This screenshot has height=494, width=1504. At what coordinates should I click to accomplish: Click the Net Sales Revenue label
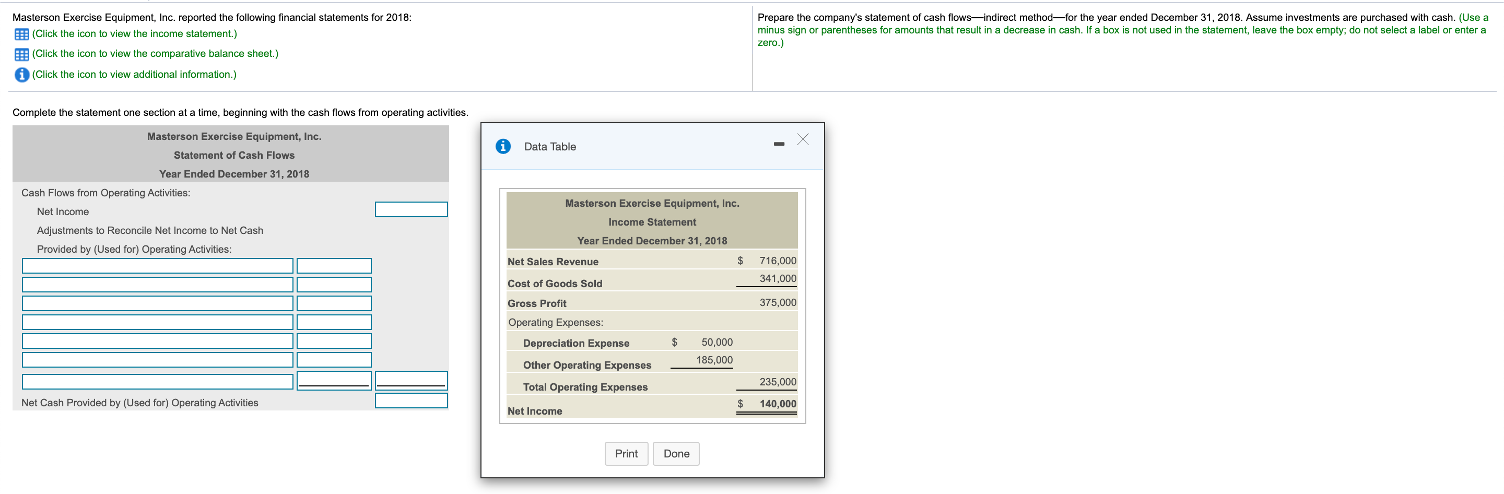point(553,262)
